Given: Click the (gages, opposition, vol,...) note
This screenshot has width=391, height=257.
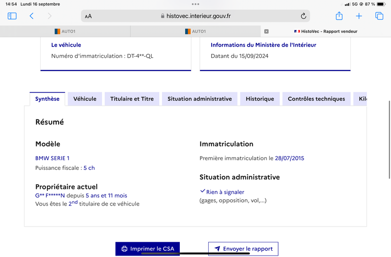Looking at the screenshot, I should tap(233, 201).
